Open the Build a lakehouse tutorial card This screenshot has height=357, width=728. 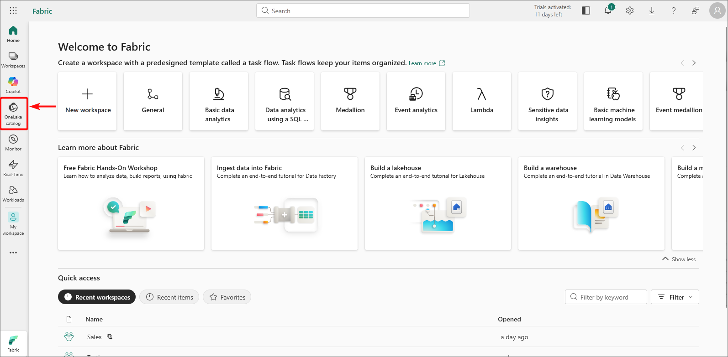coord(438,203)
